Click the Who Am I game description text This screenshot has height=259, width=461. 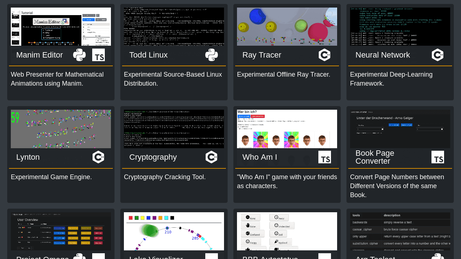pos(287,182)
